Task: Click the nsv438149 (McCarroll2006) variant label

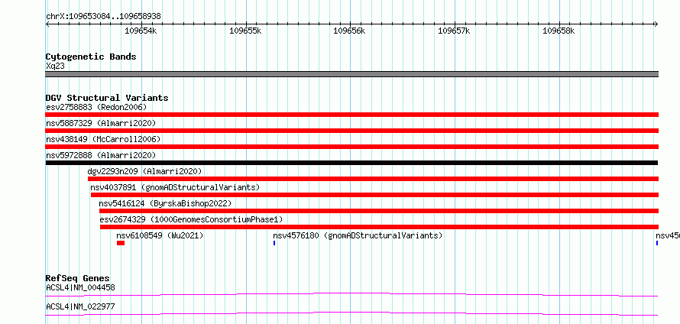Action: point(103,139)
